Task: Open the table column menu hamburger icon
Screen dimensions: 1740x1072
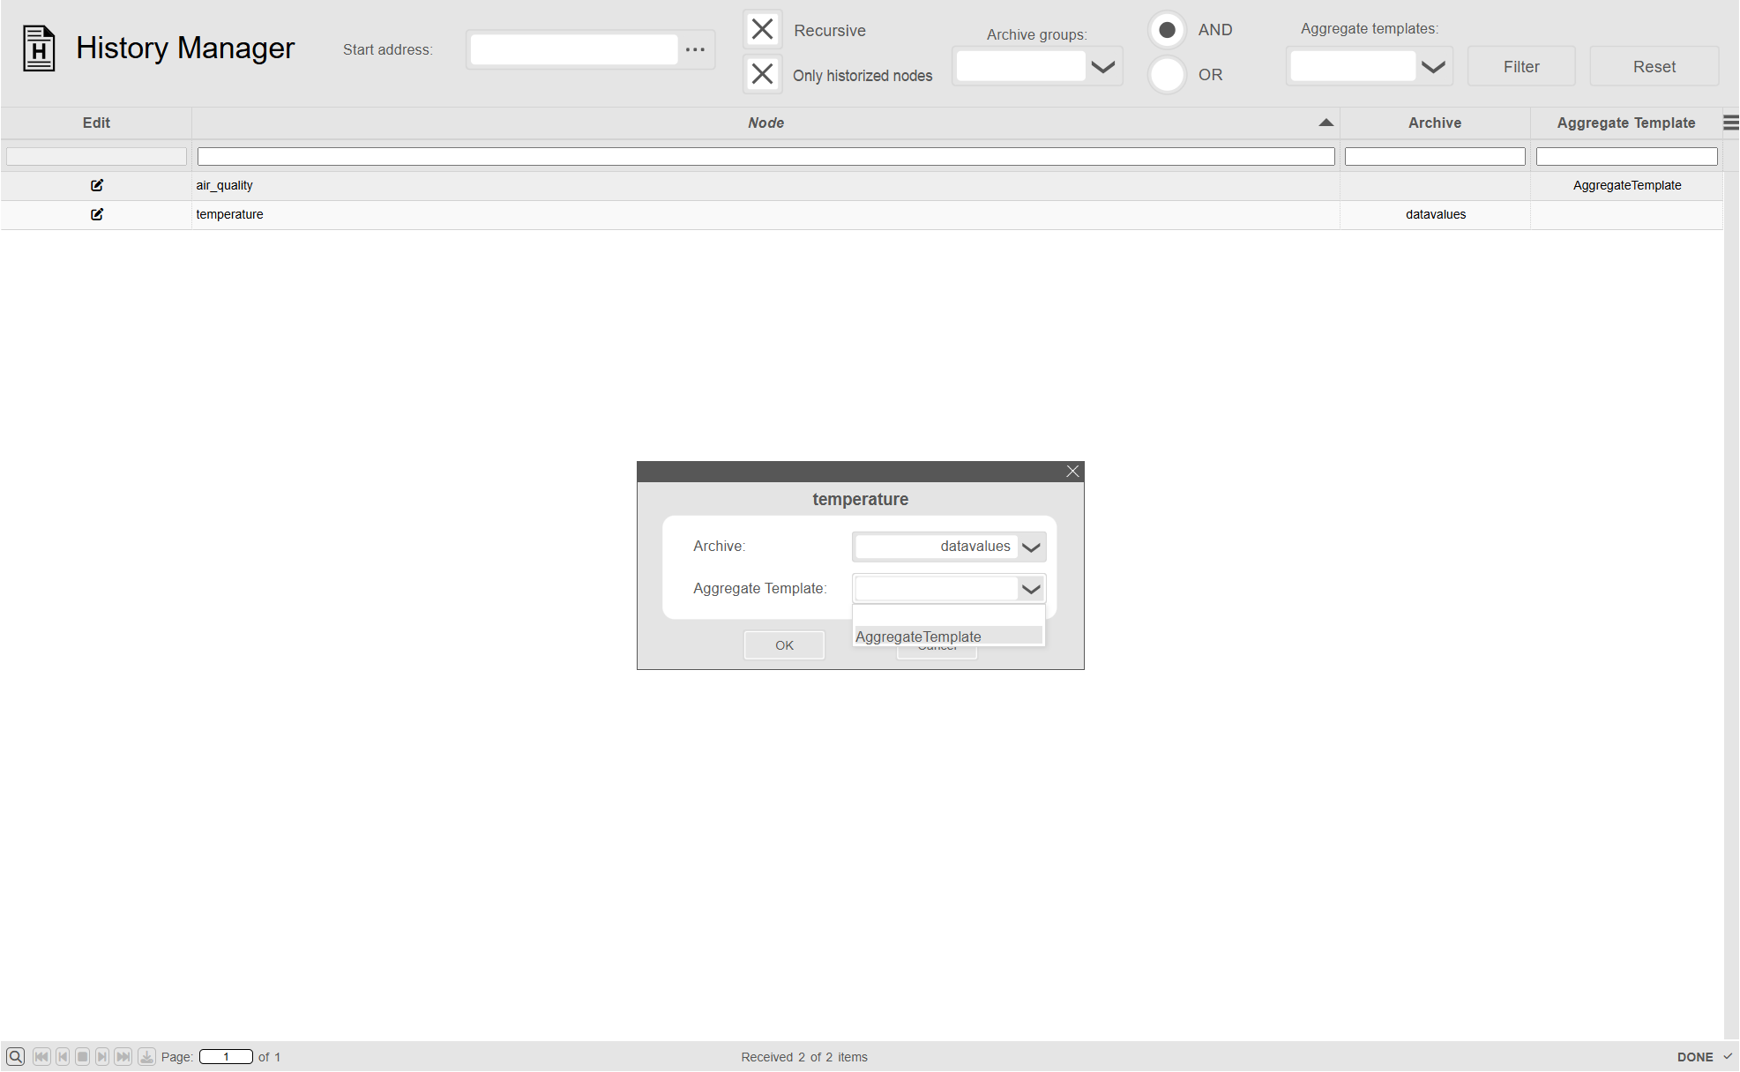Action: (x=1730, y=123)
